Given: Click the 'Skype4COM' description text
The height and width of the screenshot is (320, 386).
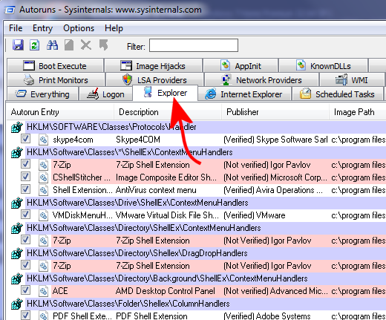Looking at the screenshot, I should [x=138, y=140].
